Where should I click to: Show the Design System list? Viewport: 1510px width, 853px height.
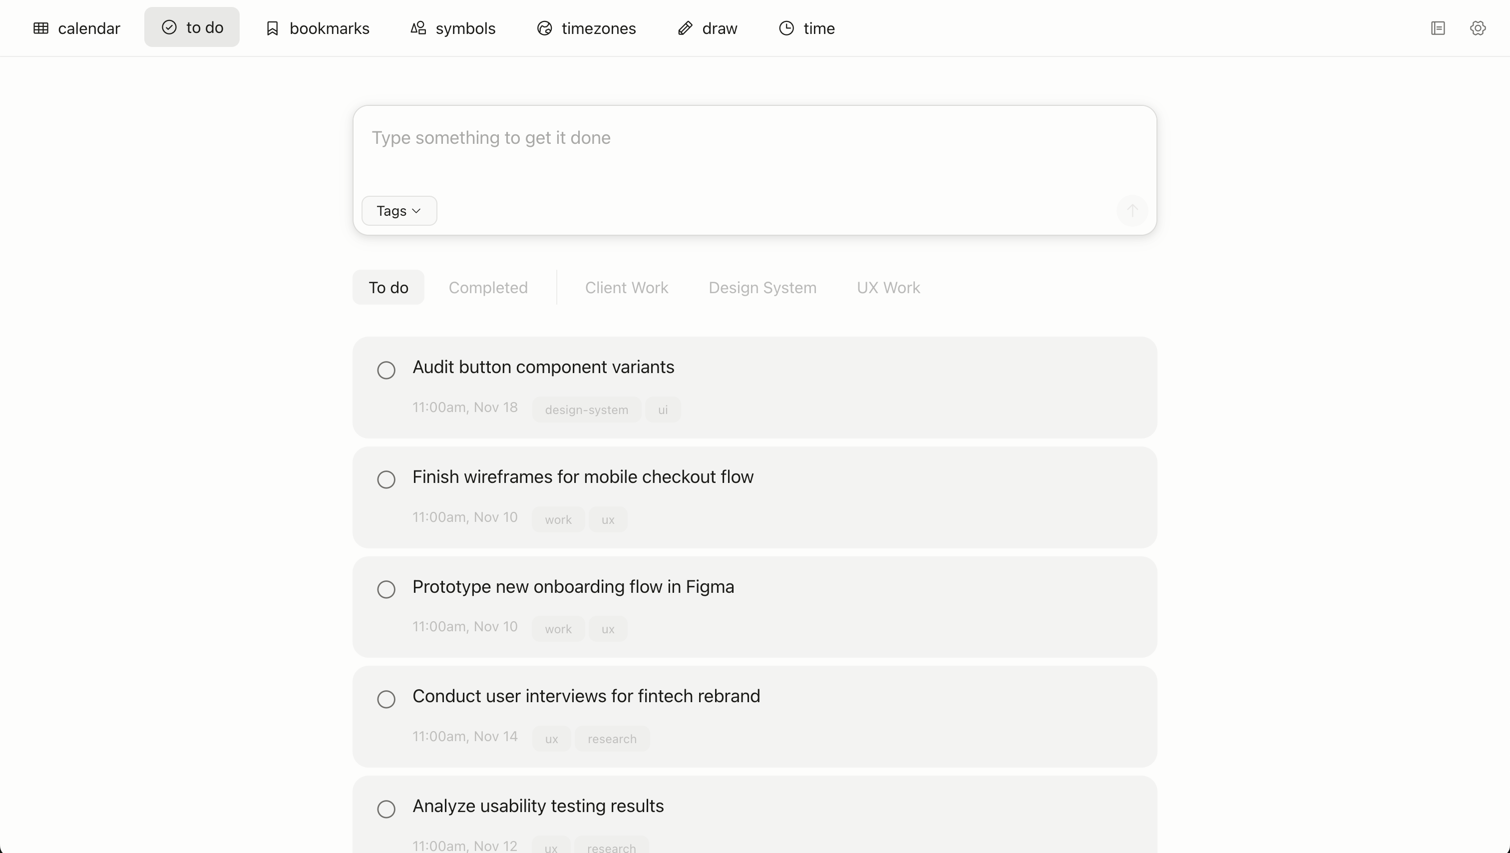tap(762, 287)
